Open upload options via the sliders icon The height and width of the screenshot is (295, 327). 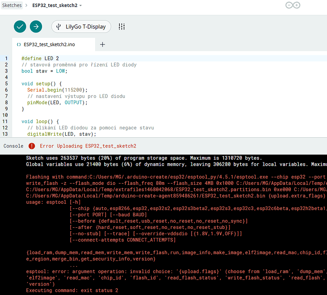click(x=121, y=26)
